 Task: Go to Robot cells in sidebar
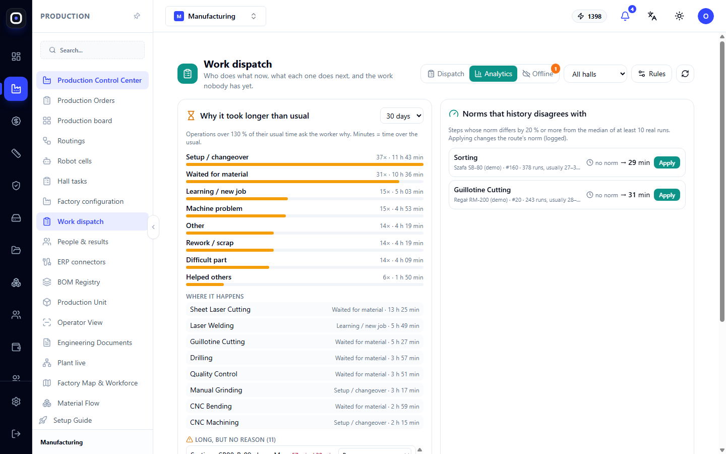point(92,161)
